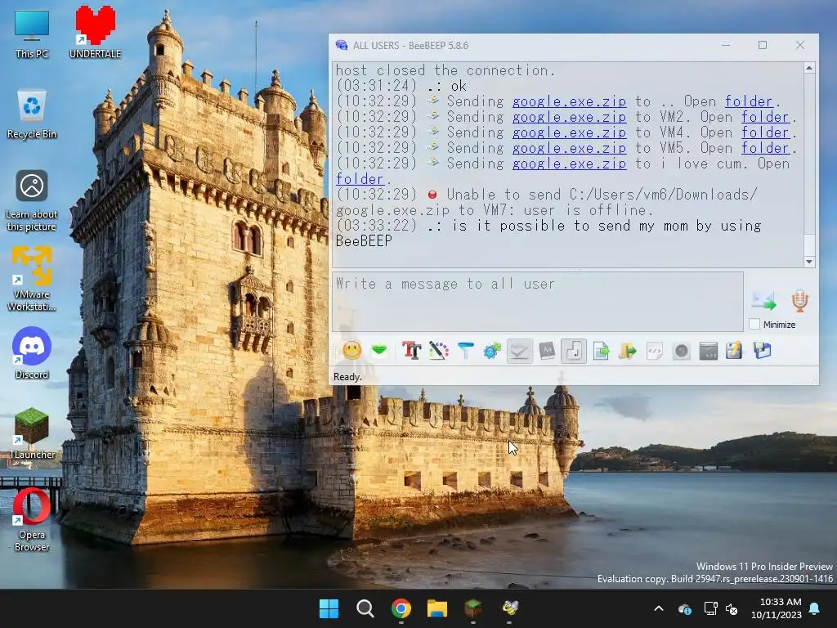Open the chat font selector (Tt icon)
The width and height of the screenshot is (837, 628).
(412, 351)
